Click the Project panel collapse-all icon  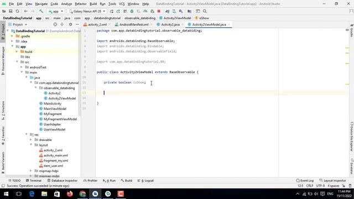pos(62,24)
